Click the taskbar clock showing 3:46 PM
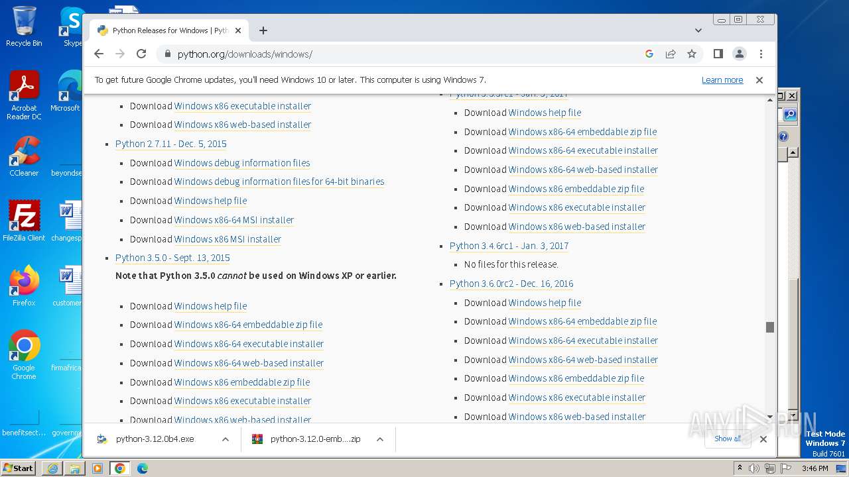849x477 pixels. [815, 468]
